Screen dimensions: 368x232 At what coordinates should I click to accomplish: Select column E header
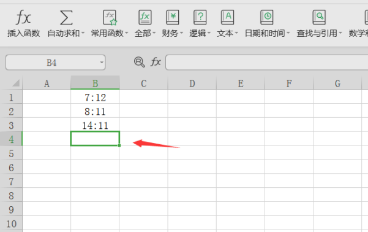(241, 83)
